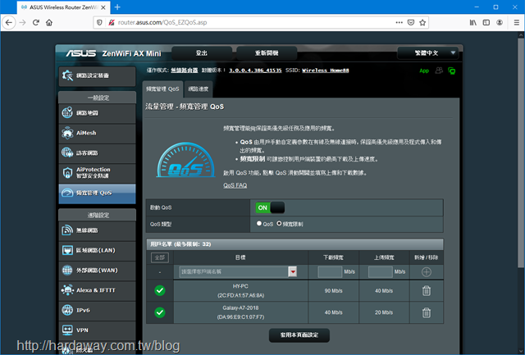525x355 pixels.
Task: Open Firefox page actions ellipsis menu
Action: tap(399, 22)
